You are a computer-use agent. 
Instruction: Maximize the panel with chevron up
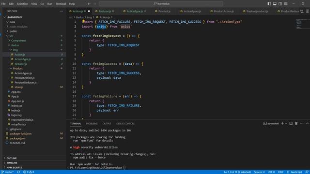[307, 124]
